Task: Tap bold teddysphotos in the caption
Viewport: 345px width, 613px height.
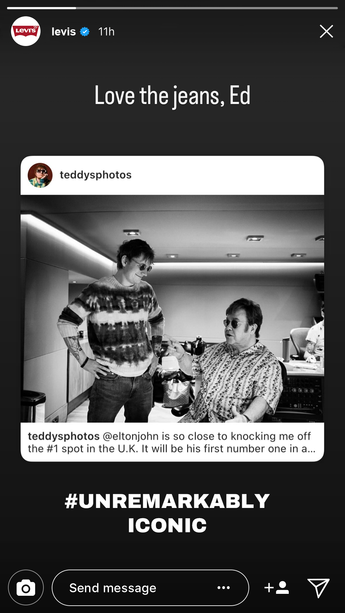Action: click(x=64, y=436)
